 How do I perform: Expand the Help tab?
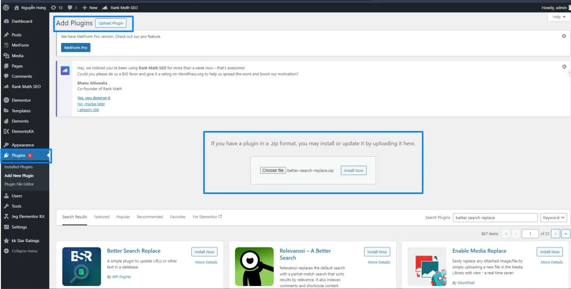click(x=559, y=17)
